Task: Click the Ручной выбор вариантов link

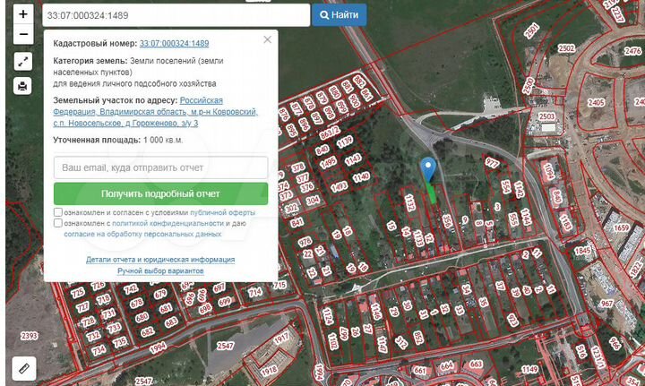Action: (x=160, y=270)
